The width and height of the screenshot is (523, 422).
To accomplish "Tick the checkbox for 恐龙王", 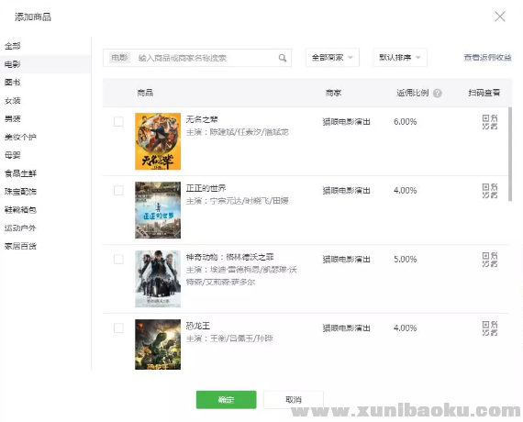I will (x=118, y=328).
